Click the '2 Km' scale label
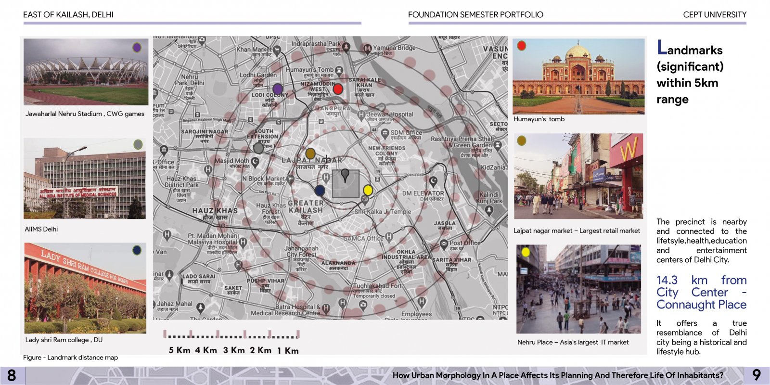770x385 pixels. tap(260, 350)
